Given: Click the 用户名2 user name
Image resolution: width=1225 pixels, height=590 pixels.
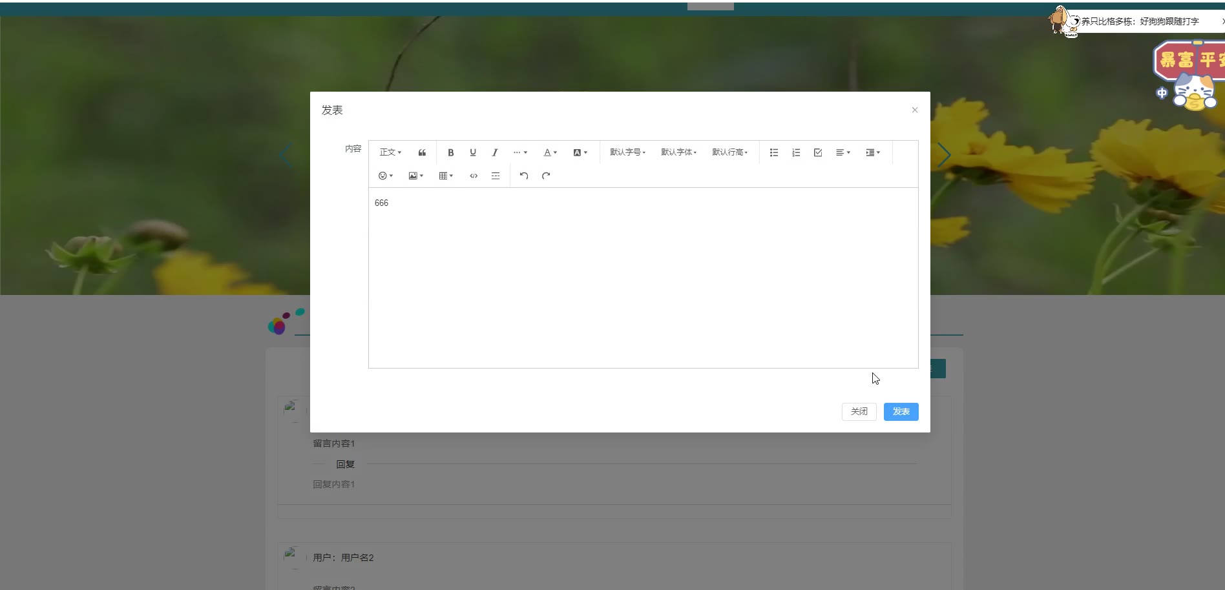Looking at the screenshot, I should coord(357,558).
